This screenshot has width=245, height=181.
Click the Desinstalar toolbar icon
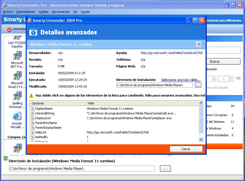(x=8, y=29)
